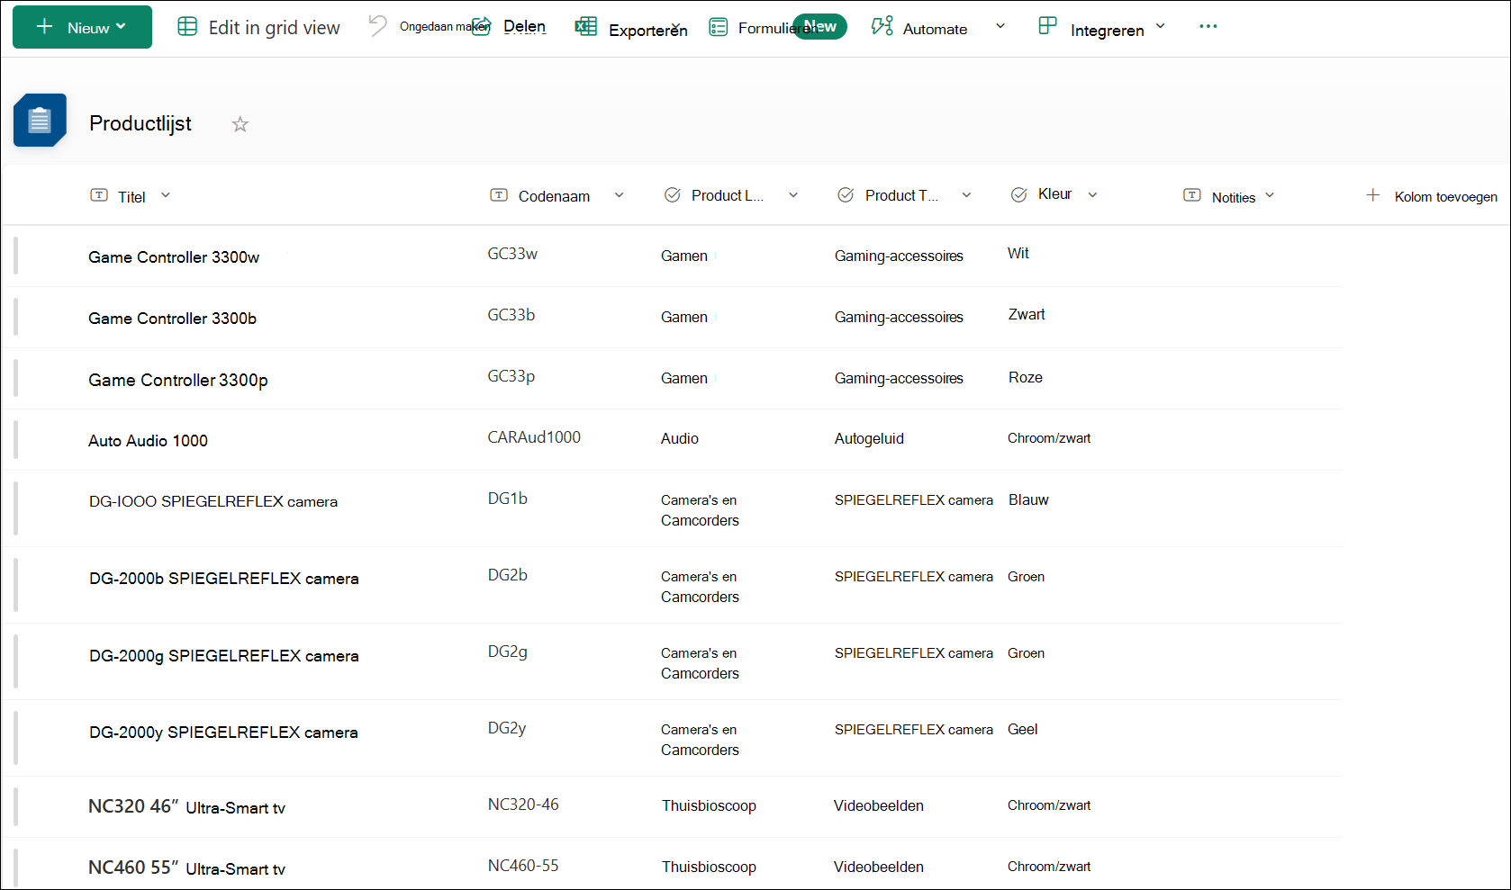Click the Integreren icon

pyautogui.click(x=1047, y=25)
